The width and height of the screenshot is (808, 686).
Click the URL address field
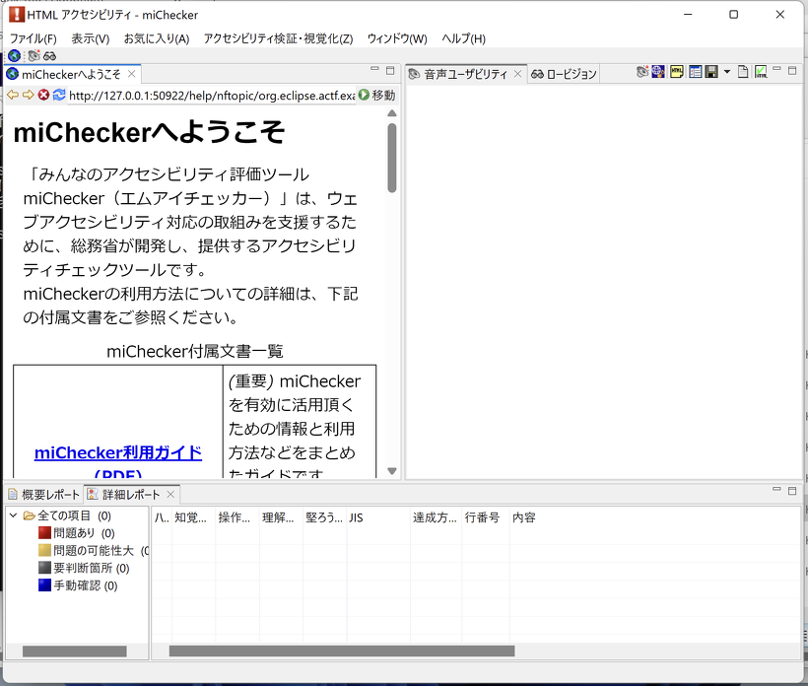212,96
